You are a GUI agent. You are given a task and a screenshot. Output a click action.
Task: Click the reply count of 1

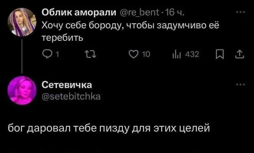click(58, 55)
